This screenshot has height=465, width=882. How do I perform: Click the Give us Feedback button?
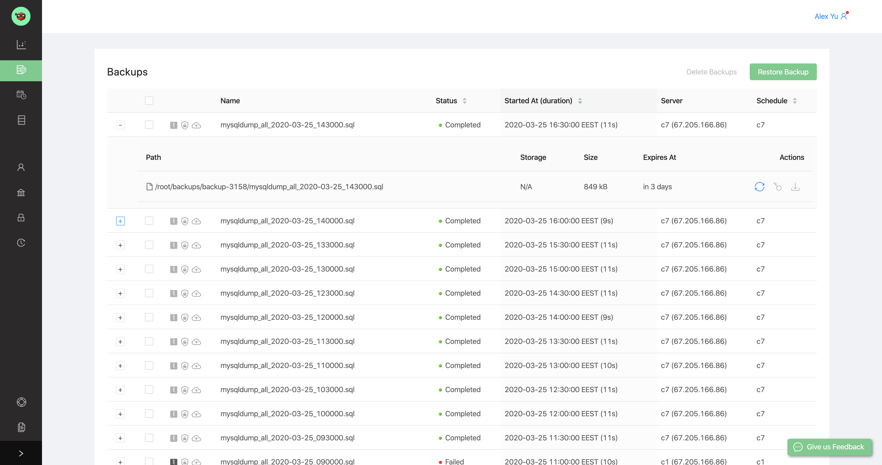[x=829, y=447]
